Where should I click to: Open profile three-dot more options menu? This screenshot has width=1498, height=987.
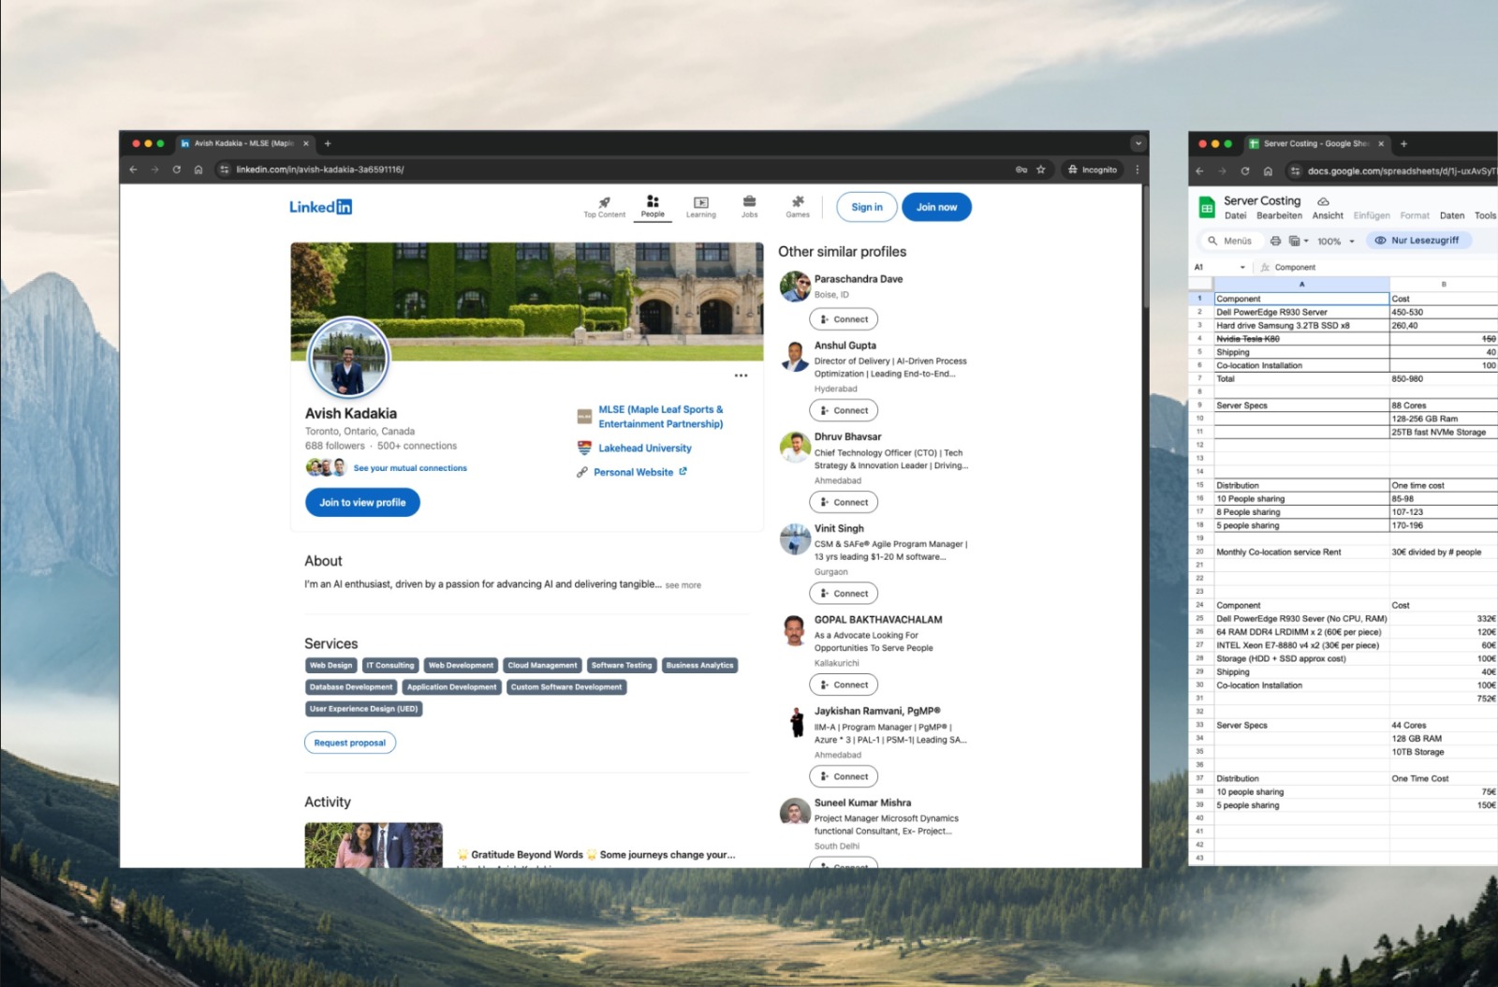tap(741, 376)
